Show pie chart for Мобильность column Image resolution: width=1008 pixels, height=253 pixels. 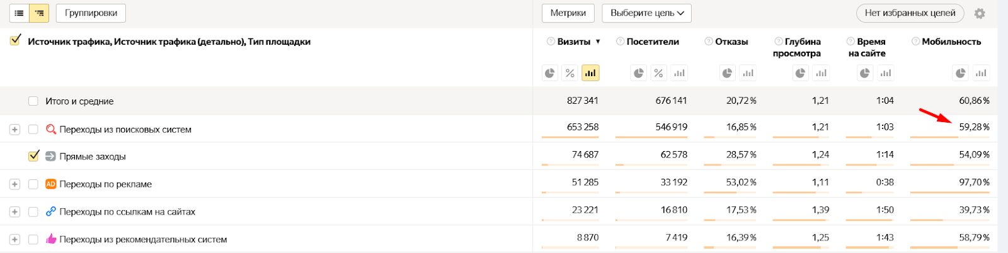[960, 73]
